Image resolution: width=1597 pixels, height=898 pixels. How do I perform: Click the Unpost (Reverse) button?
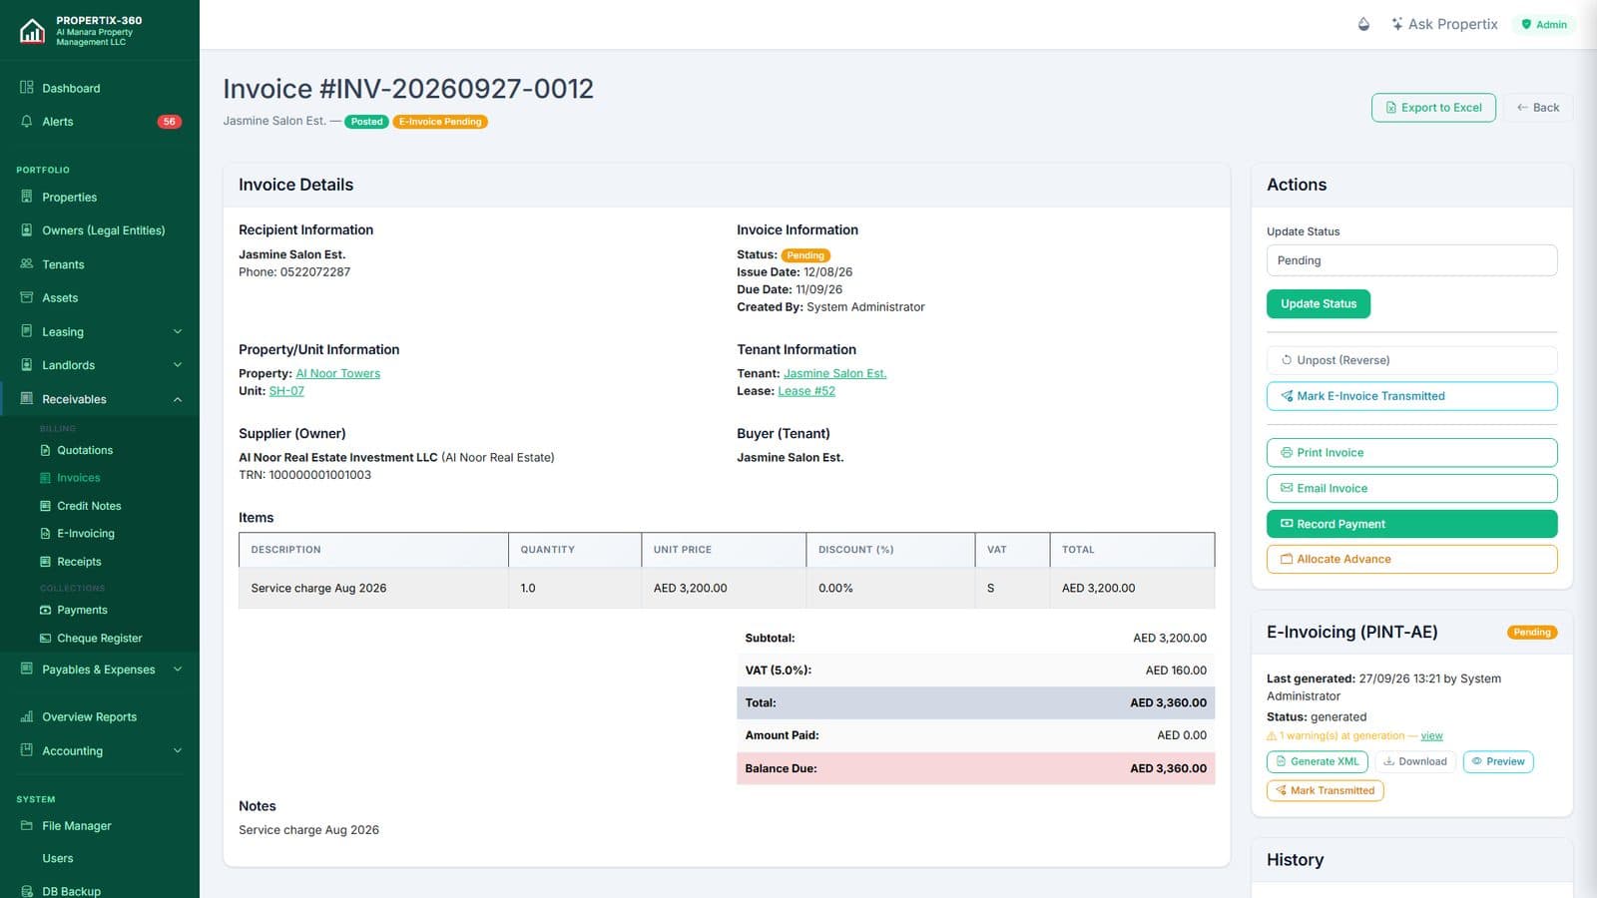[1411, 360]
